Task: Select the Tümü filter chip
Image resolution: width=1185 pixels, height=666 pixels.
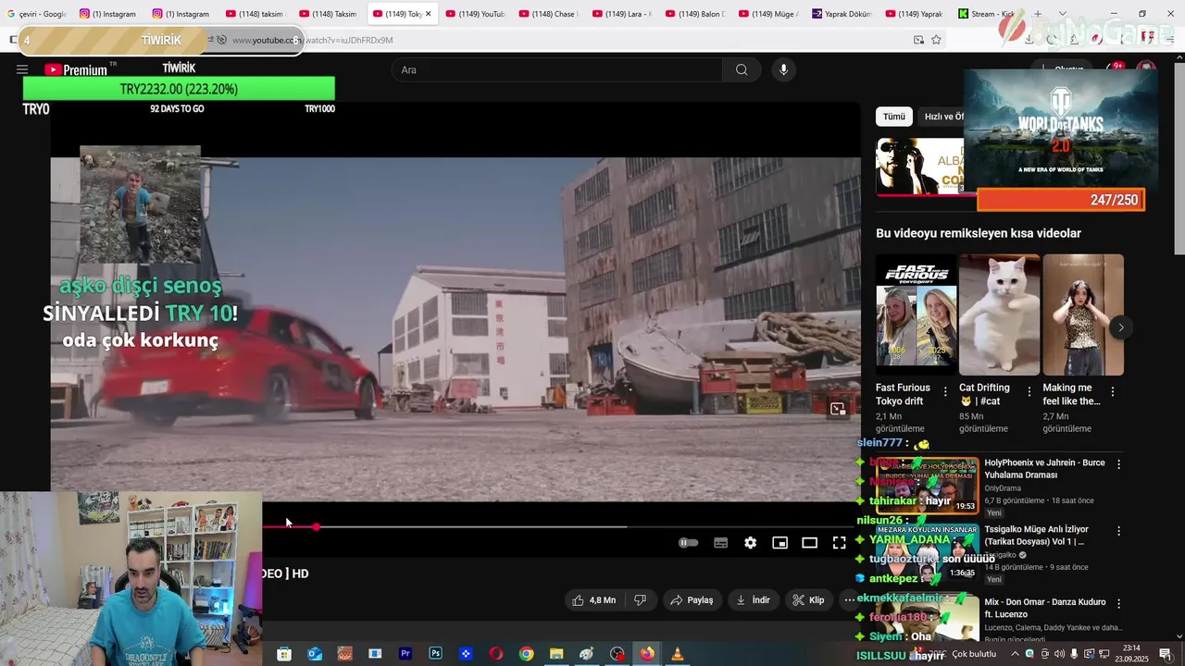Action: click(893, 117)
